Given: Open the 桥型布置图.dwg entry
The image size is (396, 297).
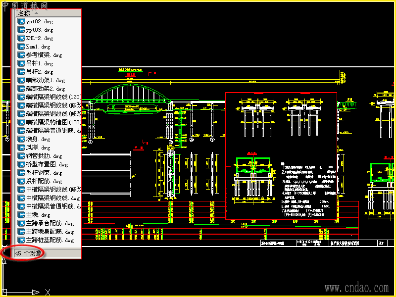Looking at the screenshot, I should [47, 164].
